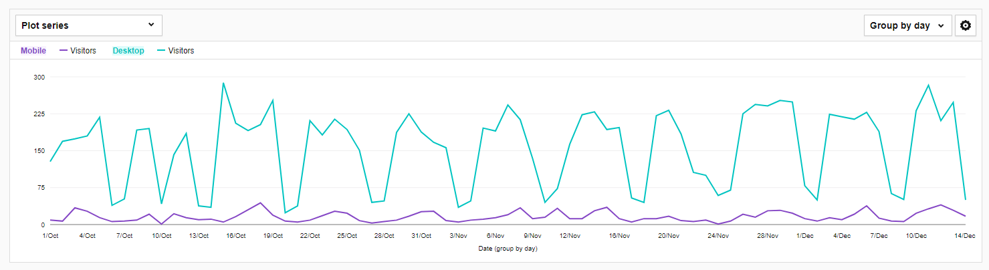
Task: Expand the Group by day dropdown
Action: [x=907, y=25]
